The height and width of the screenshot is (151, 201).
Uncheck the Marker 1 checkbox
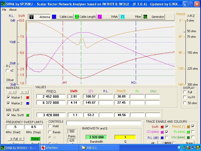(x=9, y=98)
